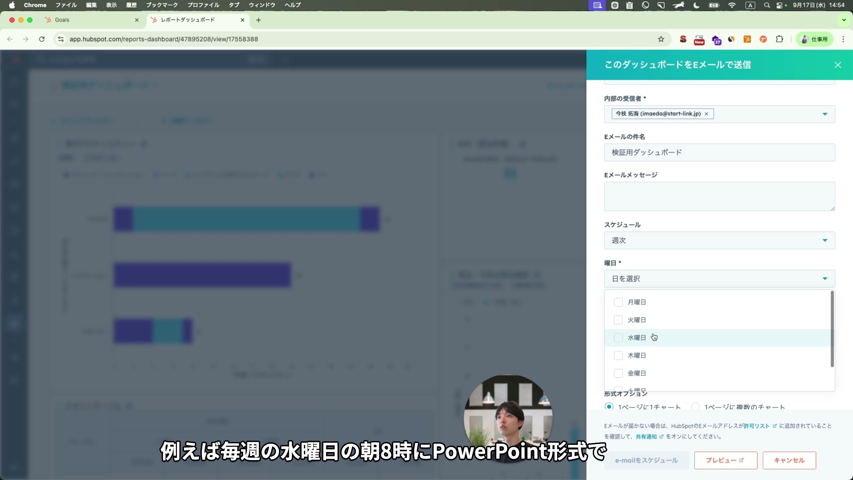853x480 pixels.
Task: Click the page reload icon
Action: coord(42,39)
